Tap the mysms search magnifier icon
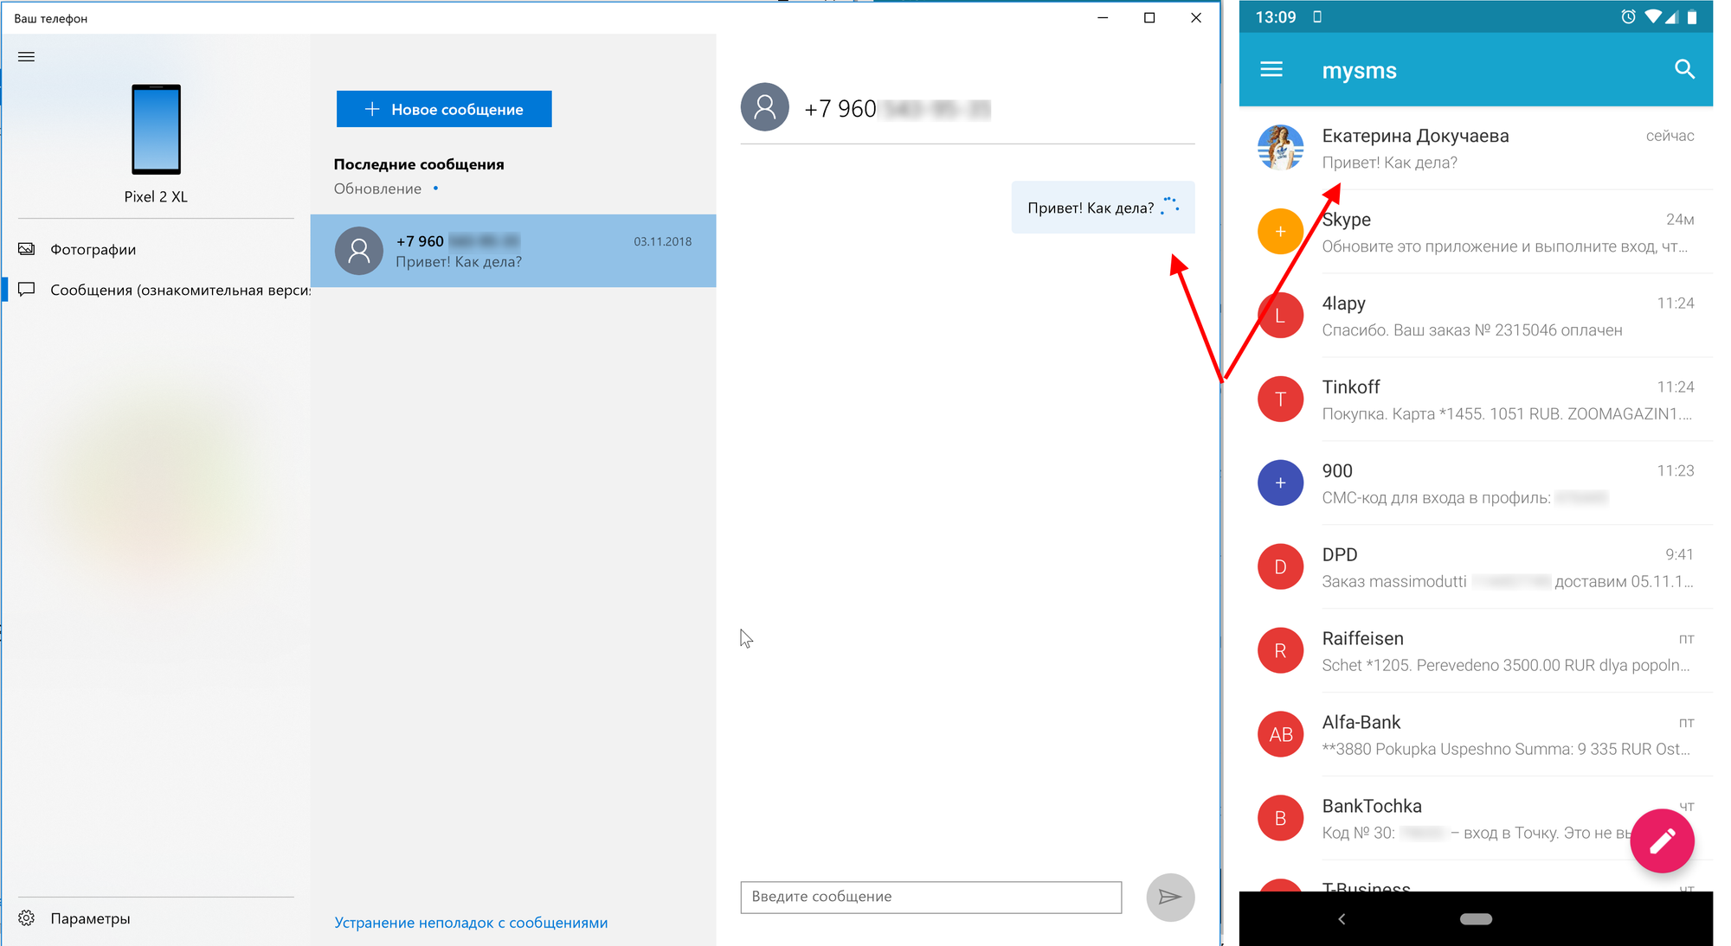The width and height of the screenshot is (1731, 946). click(x=1683, y=69)
